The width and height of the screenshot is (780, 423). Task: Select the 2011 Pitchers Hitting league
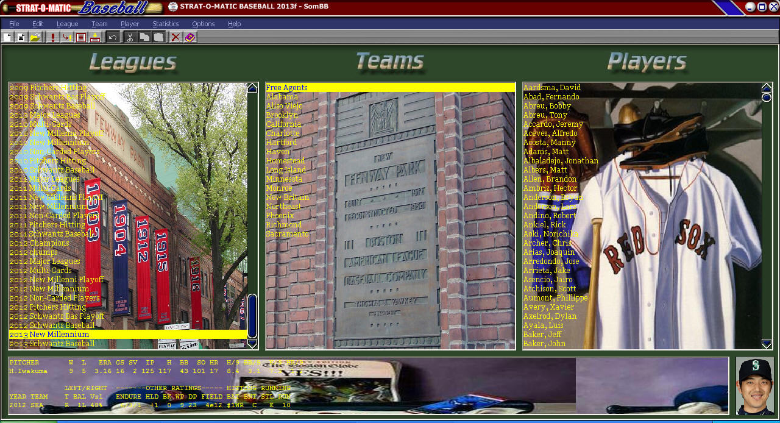47,225
